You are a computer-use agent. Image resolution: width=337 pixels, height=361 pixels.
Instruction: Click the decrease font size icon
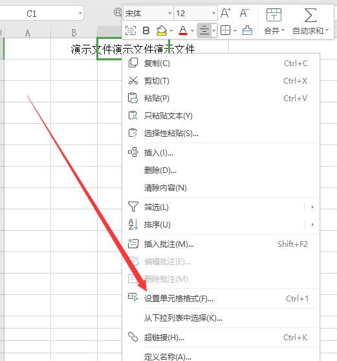[x=245, y=13]
